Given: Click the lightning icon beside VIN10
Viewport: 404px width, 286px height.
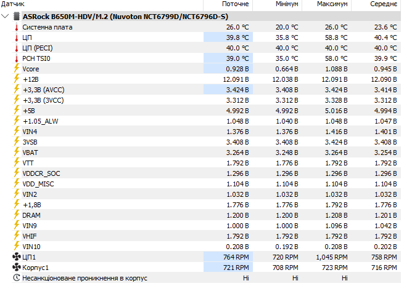Looking at the screenshot, I should pyautogui.click(x=17, y=246).
